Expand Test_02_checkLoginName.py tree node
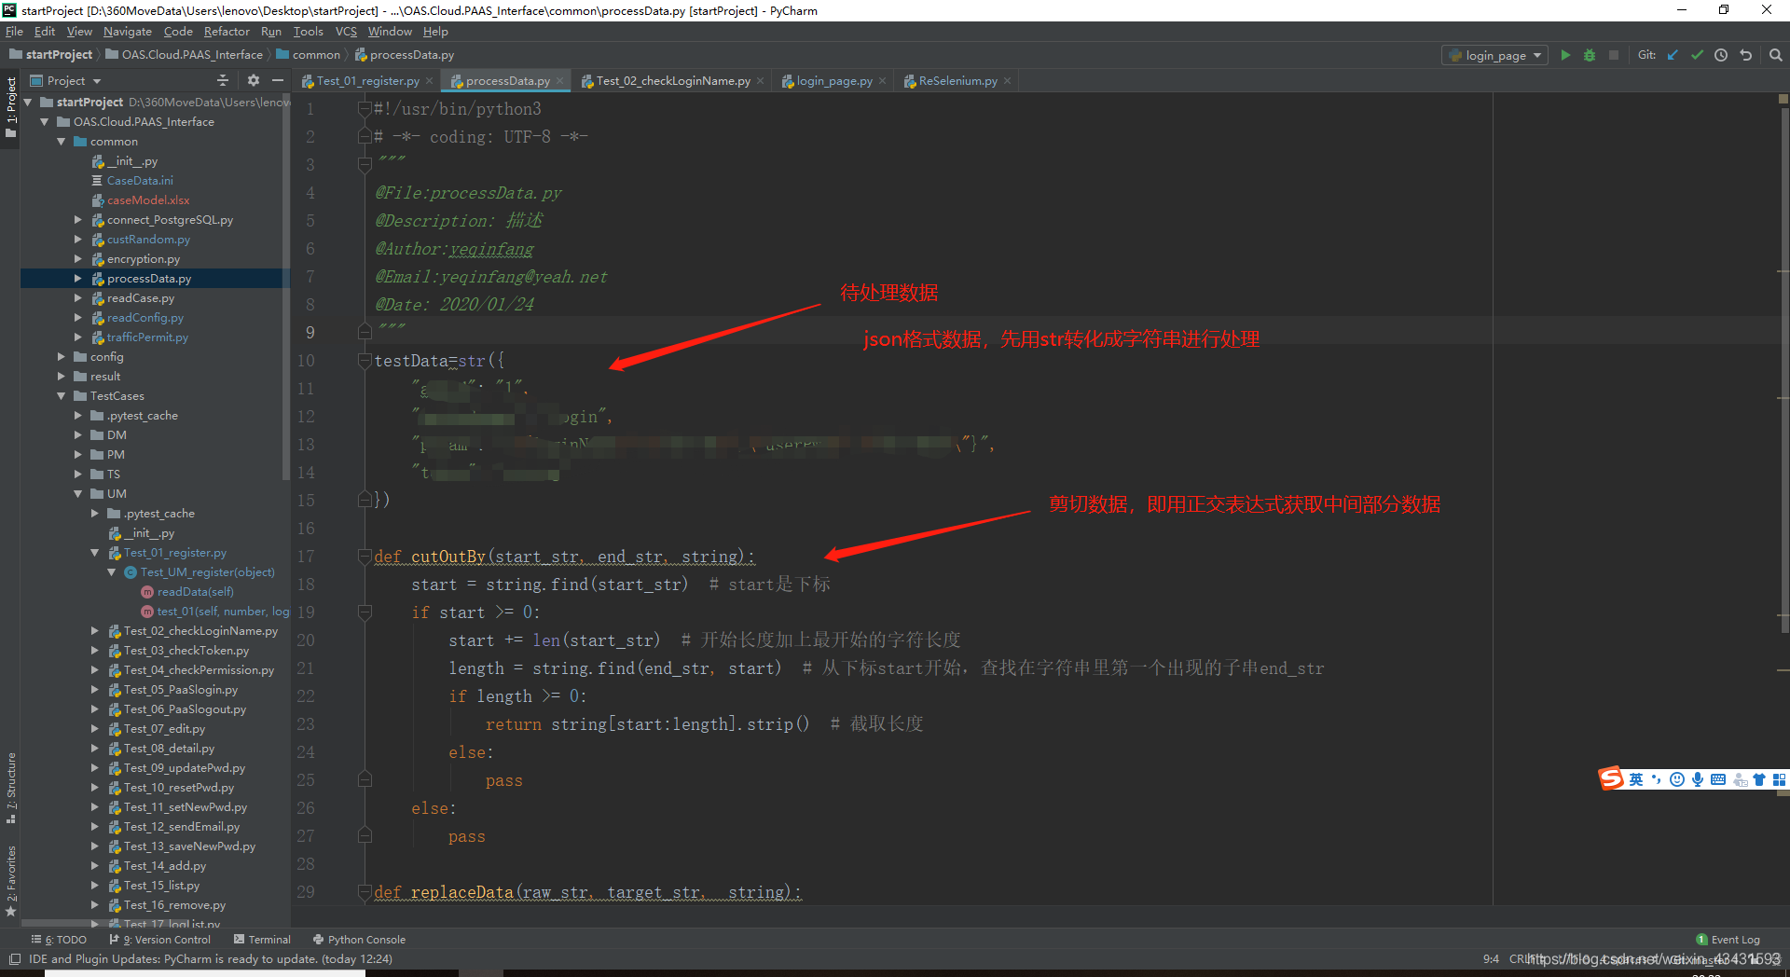 point(95,631)
